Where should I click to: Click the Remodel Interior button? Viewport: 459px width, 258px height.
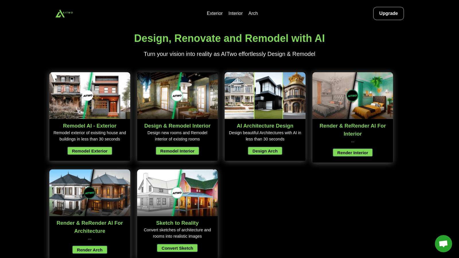pyautogui.click(x=177, y=151)
